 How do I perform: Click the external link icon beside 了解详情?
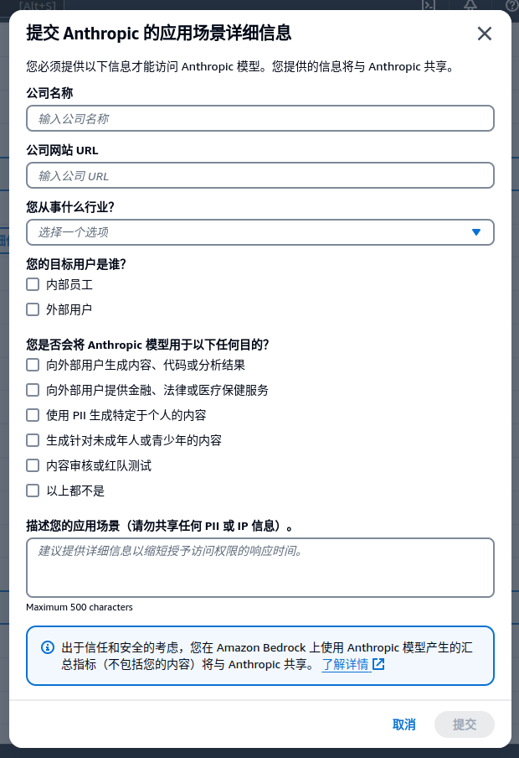[378, 664]
